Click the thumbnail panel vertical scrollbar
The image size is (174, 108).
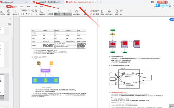click(x=13, y=57)
